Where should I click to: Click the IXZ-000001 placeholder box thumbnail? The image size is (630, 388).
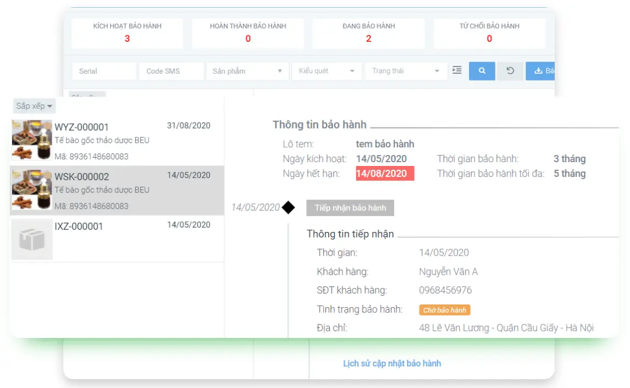click(x=32, y=239)
